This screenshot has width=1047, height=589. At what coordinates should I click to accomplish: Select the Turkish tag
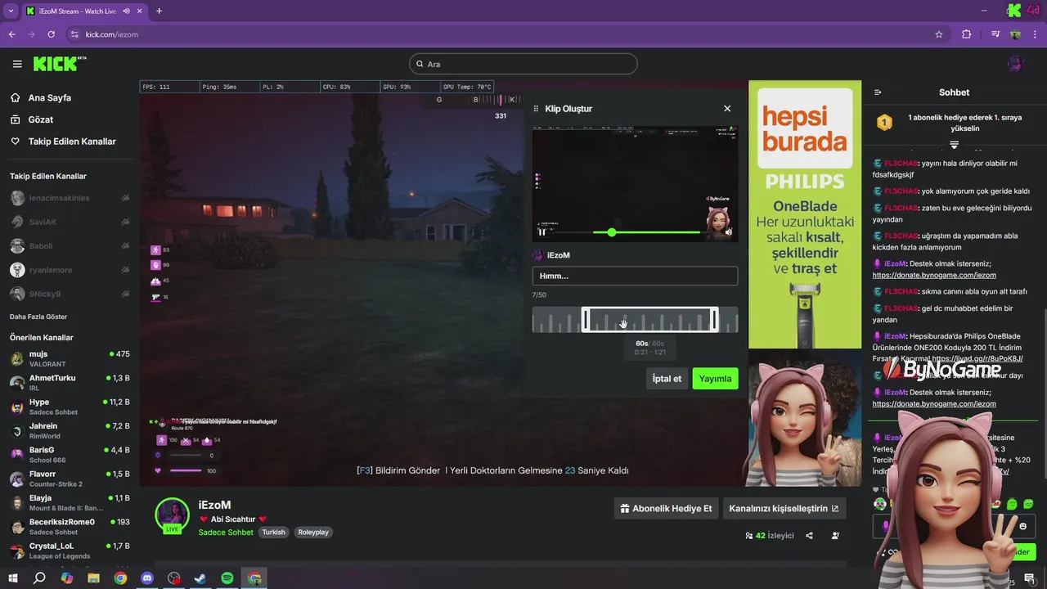point(273,532)
